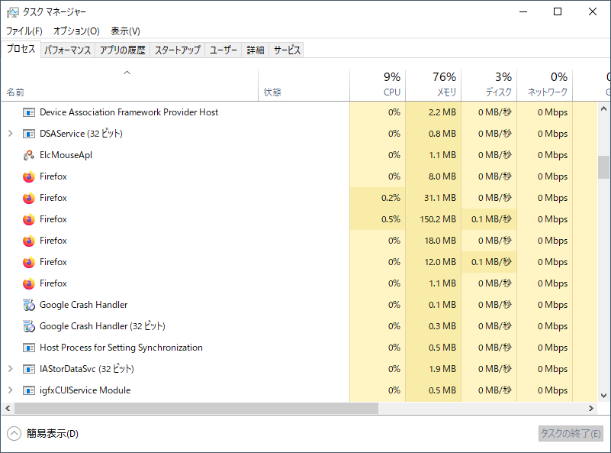
Task: Sort by the メモリ column header
Action: coord(433,85)
